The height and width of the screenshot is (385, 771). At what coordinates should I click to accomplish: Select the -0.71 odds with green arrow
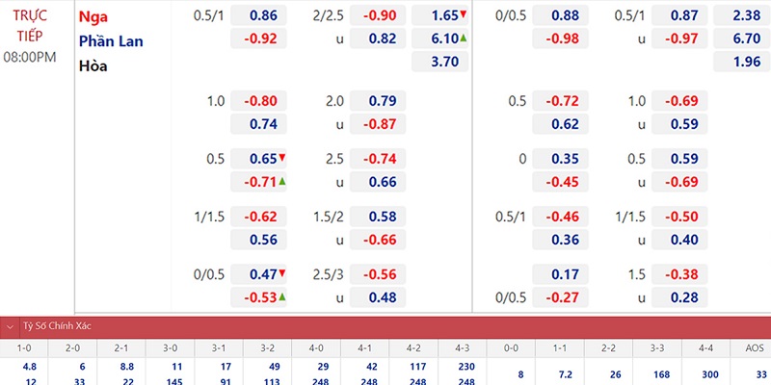coord(258,182)
